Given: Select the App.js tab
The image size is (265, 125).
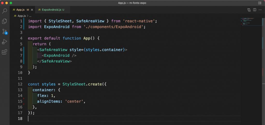Looking at the screenshot, I should [x=20, y=10].
